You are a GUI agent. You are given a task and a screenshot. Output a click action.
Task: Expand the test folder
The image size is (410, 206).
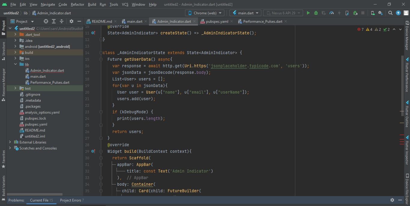15,88
